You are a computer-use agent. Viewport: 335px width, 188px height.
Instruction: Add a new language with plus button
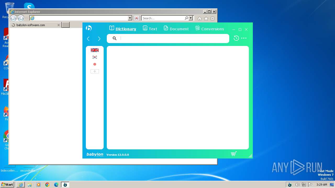coord(95,71)
